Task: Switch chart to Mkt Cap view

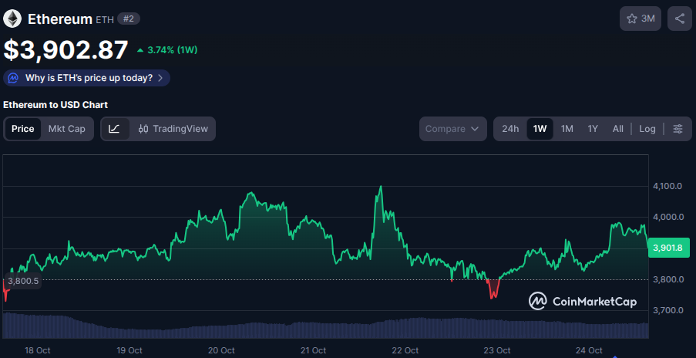Action: point(67,129)
